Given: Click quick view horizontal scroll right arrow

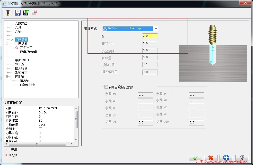Looking at the screenshot, I should [x=72, y=144].
